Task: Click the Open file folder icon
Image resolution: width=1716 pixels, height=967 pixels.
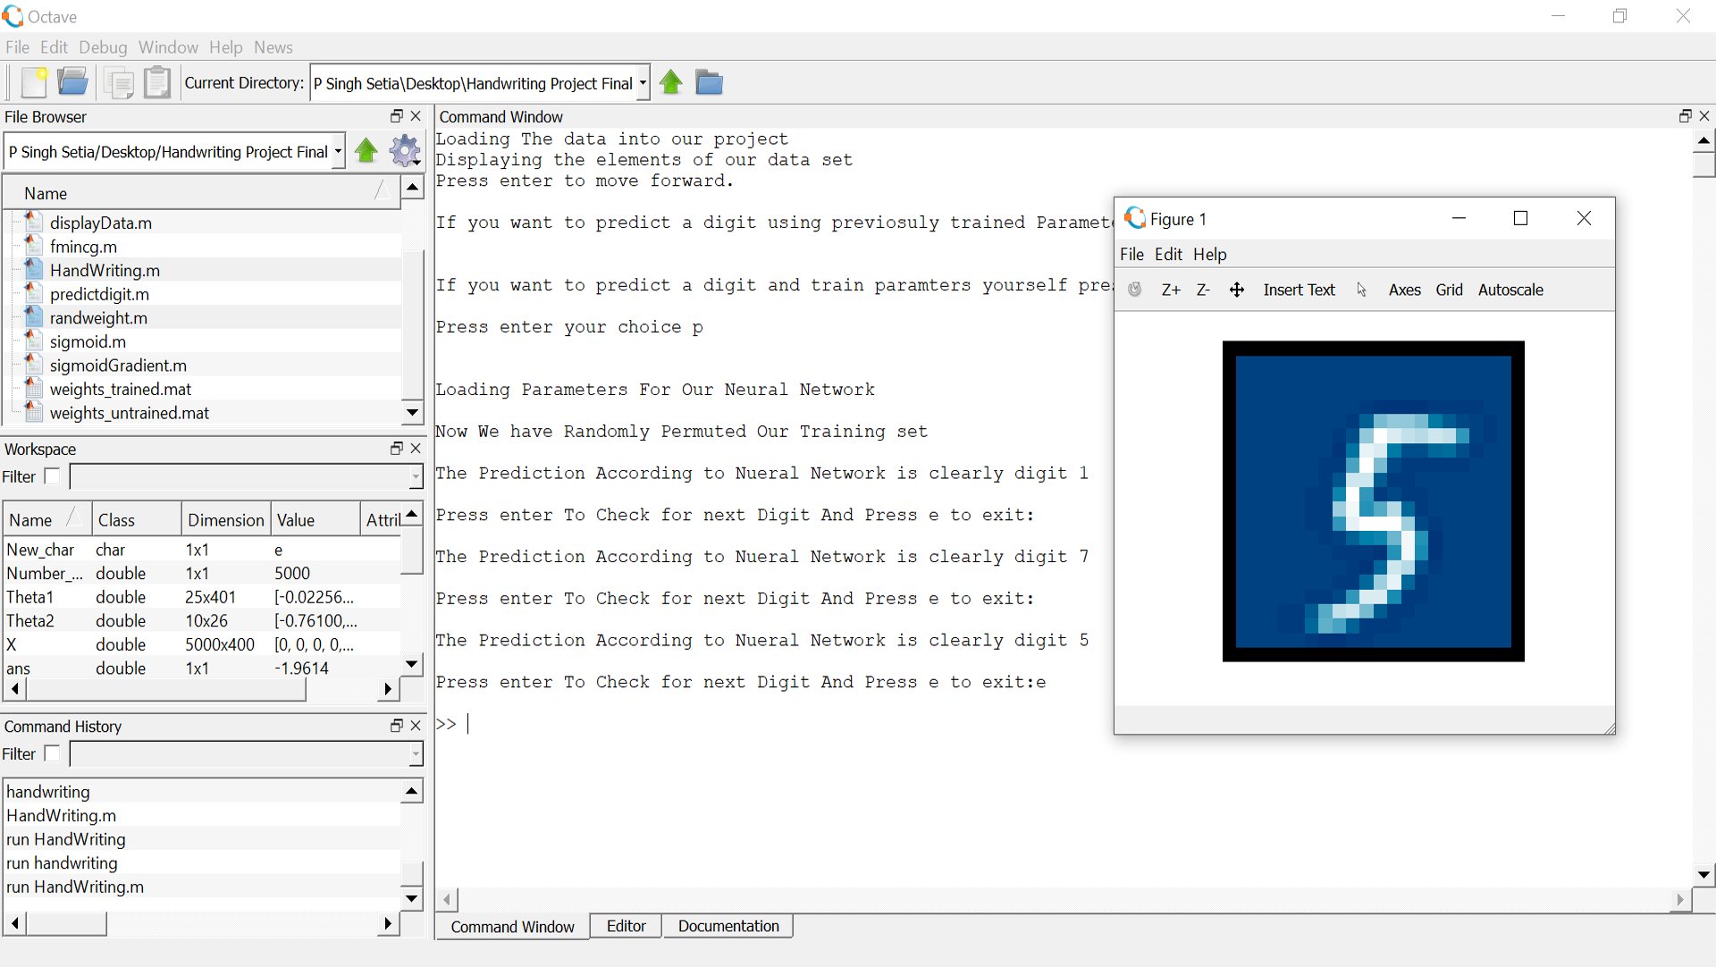Action: click(x=72, y=83)
